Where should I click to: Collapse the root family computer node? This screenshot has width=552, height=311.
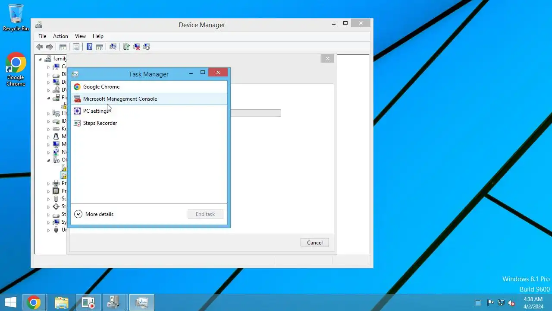[40, 59]
